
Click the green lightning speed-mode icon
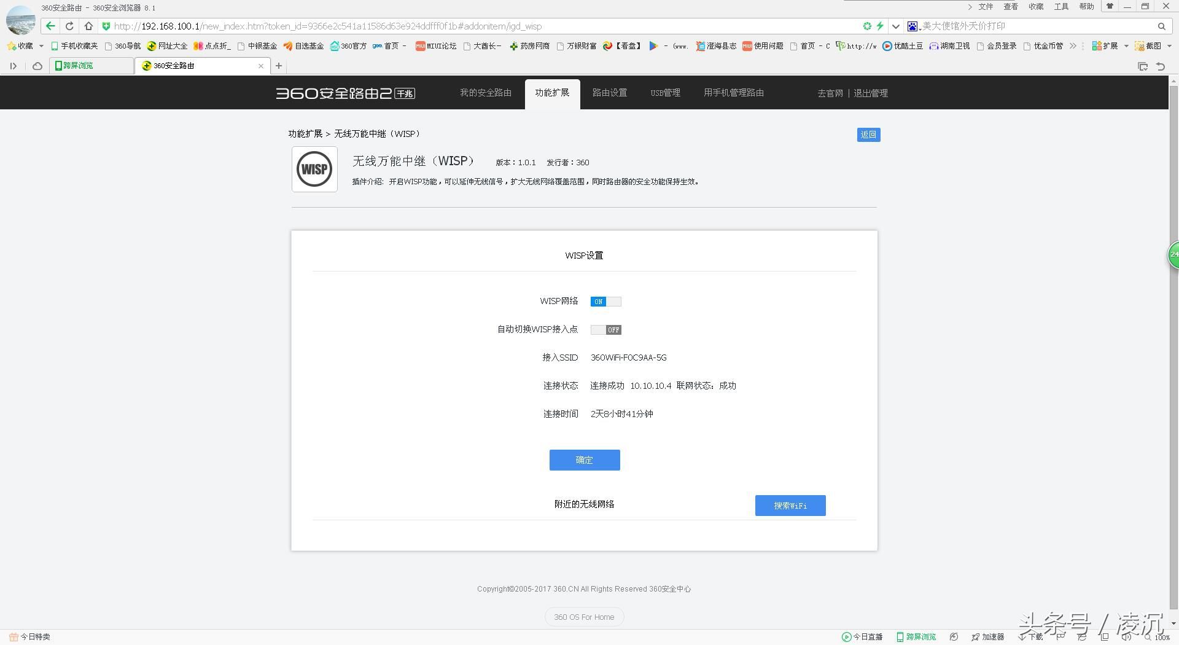point(880,26)
